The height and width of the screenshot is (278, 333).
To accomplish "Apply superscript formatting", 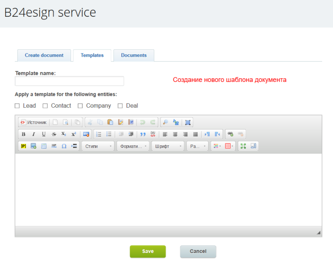I will tap(74, 134).
